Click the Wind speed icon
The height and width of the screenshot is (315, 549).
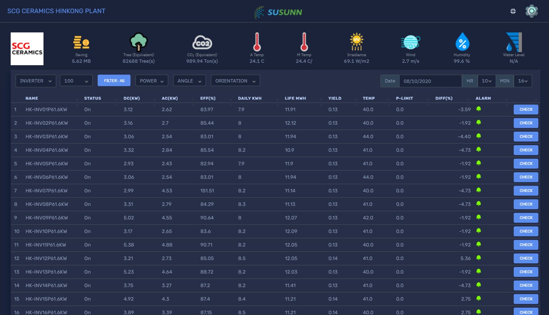point(410,42)
